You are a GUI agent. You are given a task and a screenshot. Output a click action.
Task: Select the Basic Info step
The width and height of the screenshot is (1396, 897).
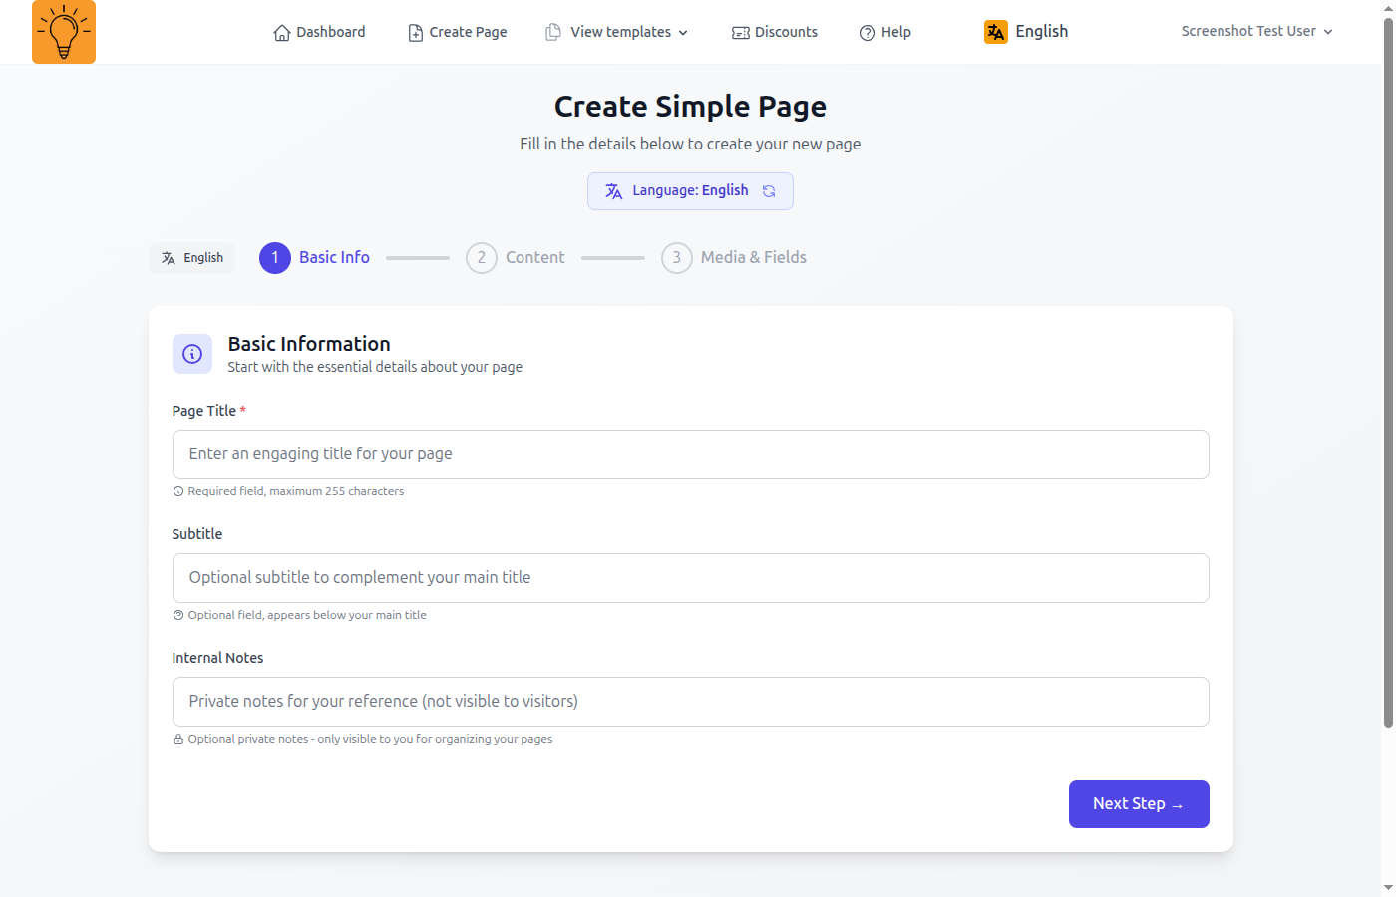click(x=315, y=258)
